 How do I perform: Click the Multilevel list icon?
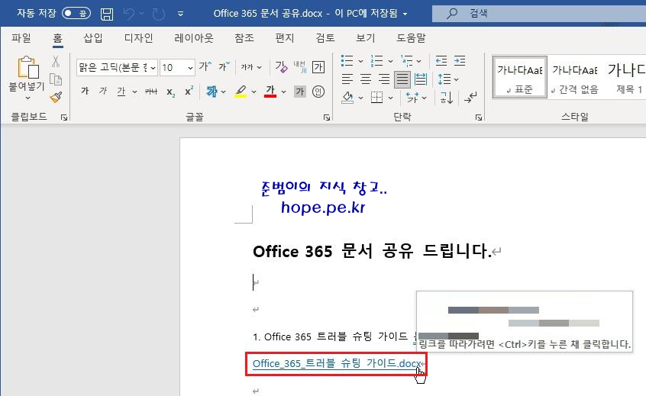tap(406, 61)
